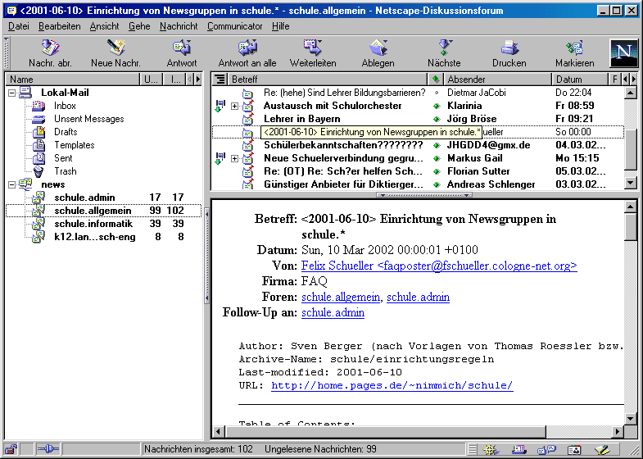Toggle read status of Florian Sutter message
643x459 pixels.
tap(437, 171)
